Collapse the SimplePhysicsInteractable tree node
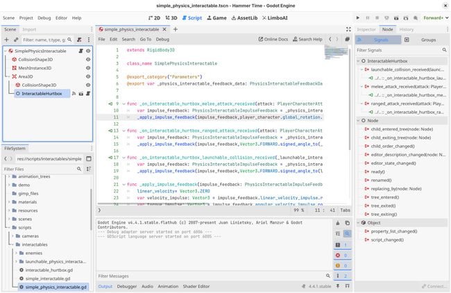 click(x=5, y=51)
